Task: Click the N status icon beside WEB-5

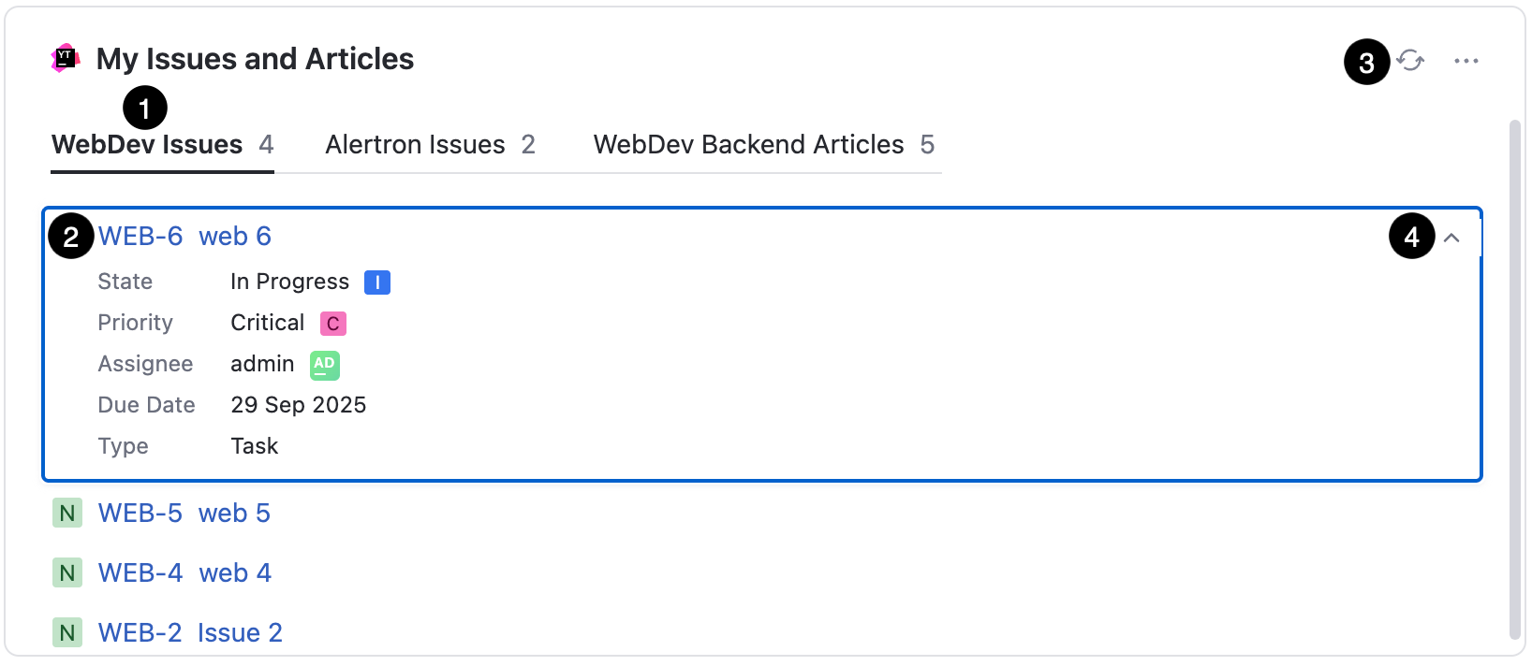Action: (x=66, y=513)
